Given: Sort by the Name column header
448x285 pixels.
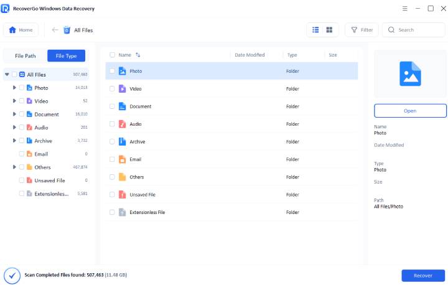Looking at the screenshot, I should click(x=125, y=55).
